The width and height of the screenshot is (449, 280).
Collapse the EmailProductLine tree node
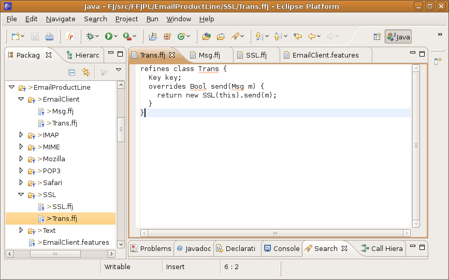tap(11, 87)
